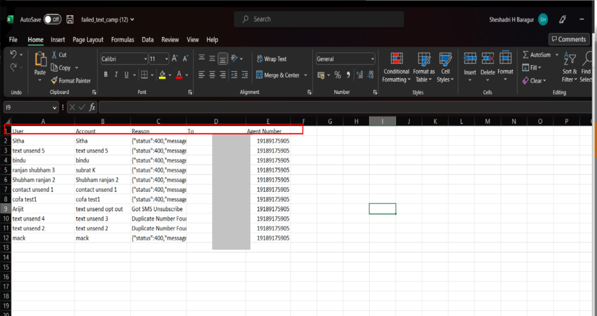The image size is (597, 316).
Task: Open the Formulas tab
Action: [x=122, y=40]
